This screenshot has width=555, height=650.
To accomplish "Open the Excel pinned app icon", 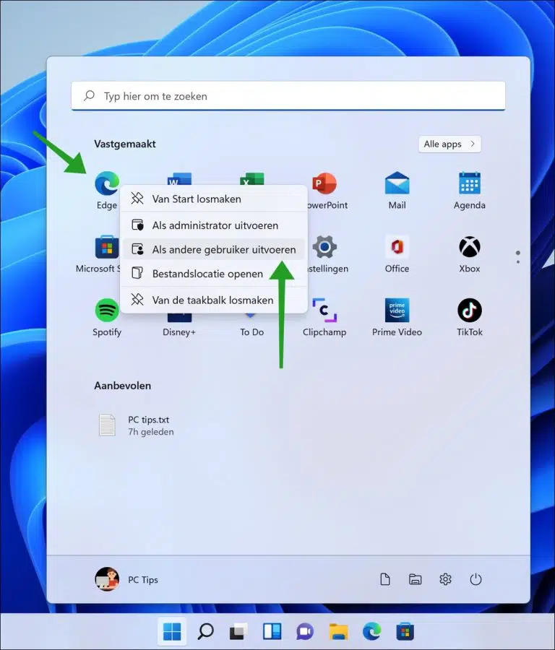I will tap(251, 179).
